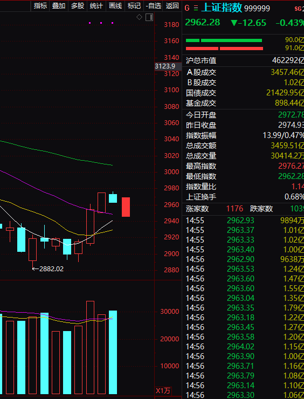This screenshot has width=304, height=399.
Task: Click the red G icon beside 上证指数
Action: click(x=187, y=9)
